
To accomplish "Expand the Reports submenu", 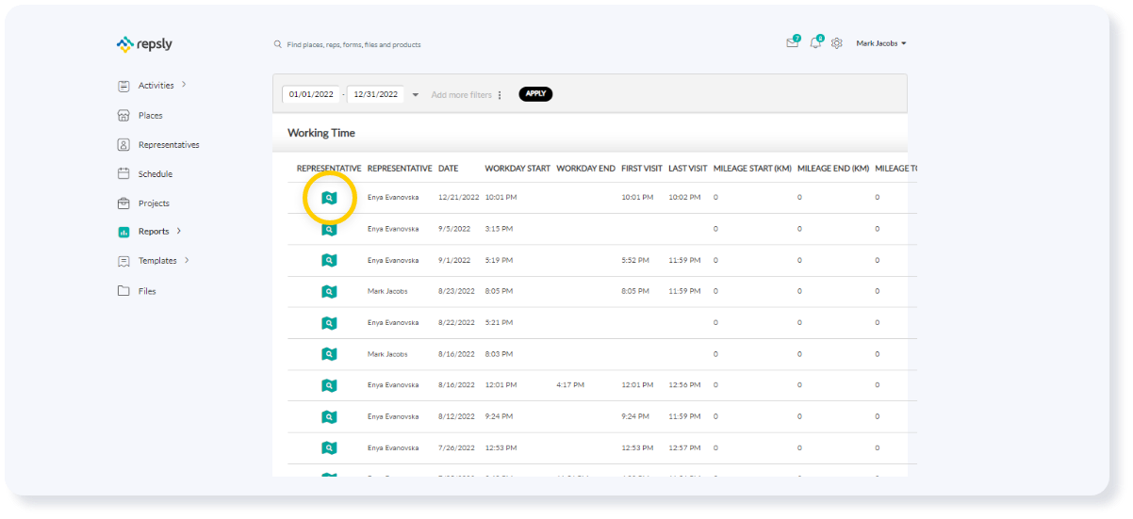I will 179,231.
